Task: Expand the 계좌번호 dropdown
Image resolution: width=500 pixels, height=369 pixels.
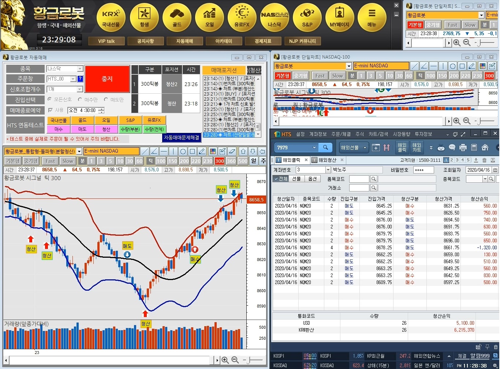Action: point(328,170)
